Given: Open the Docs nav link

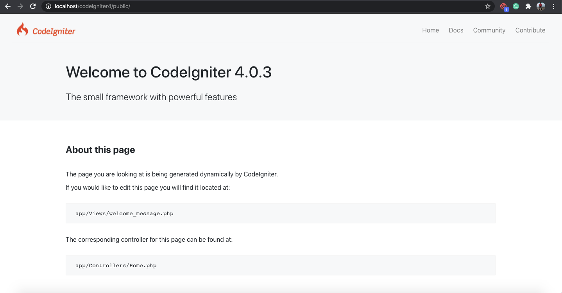Looking at the screenshot, I should [456, 30].
